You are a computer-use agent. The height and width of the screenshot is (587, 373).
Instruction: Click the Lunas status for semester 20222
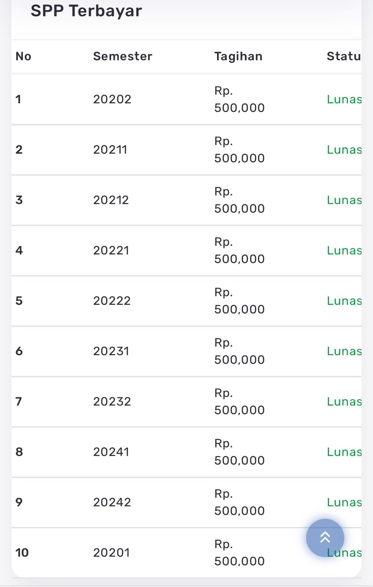click(344, 301)
